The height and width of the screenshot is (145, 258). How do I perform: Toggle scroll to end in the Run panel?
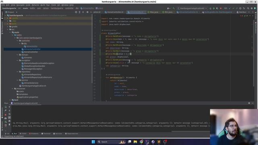(9, 118)
